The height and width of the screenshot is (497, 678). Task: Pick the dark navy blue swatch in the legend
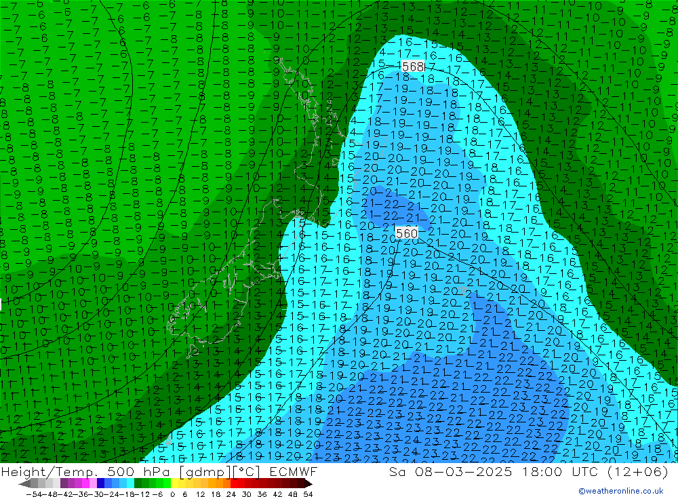100,483
